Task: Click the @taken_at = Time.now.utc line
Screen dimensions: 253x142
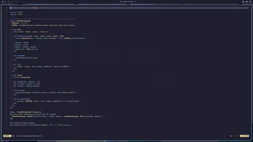Action: tap(26, 49)
